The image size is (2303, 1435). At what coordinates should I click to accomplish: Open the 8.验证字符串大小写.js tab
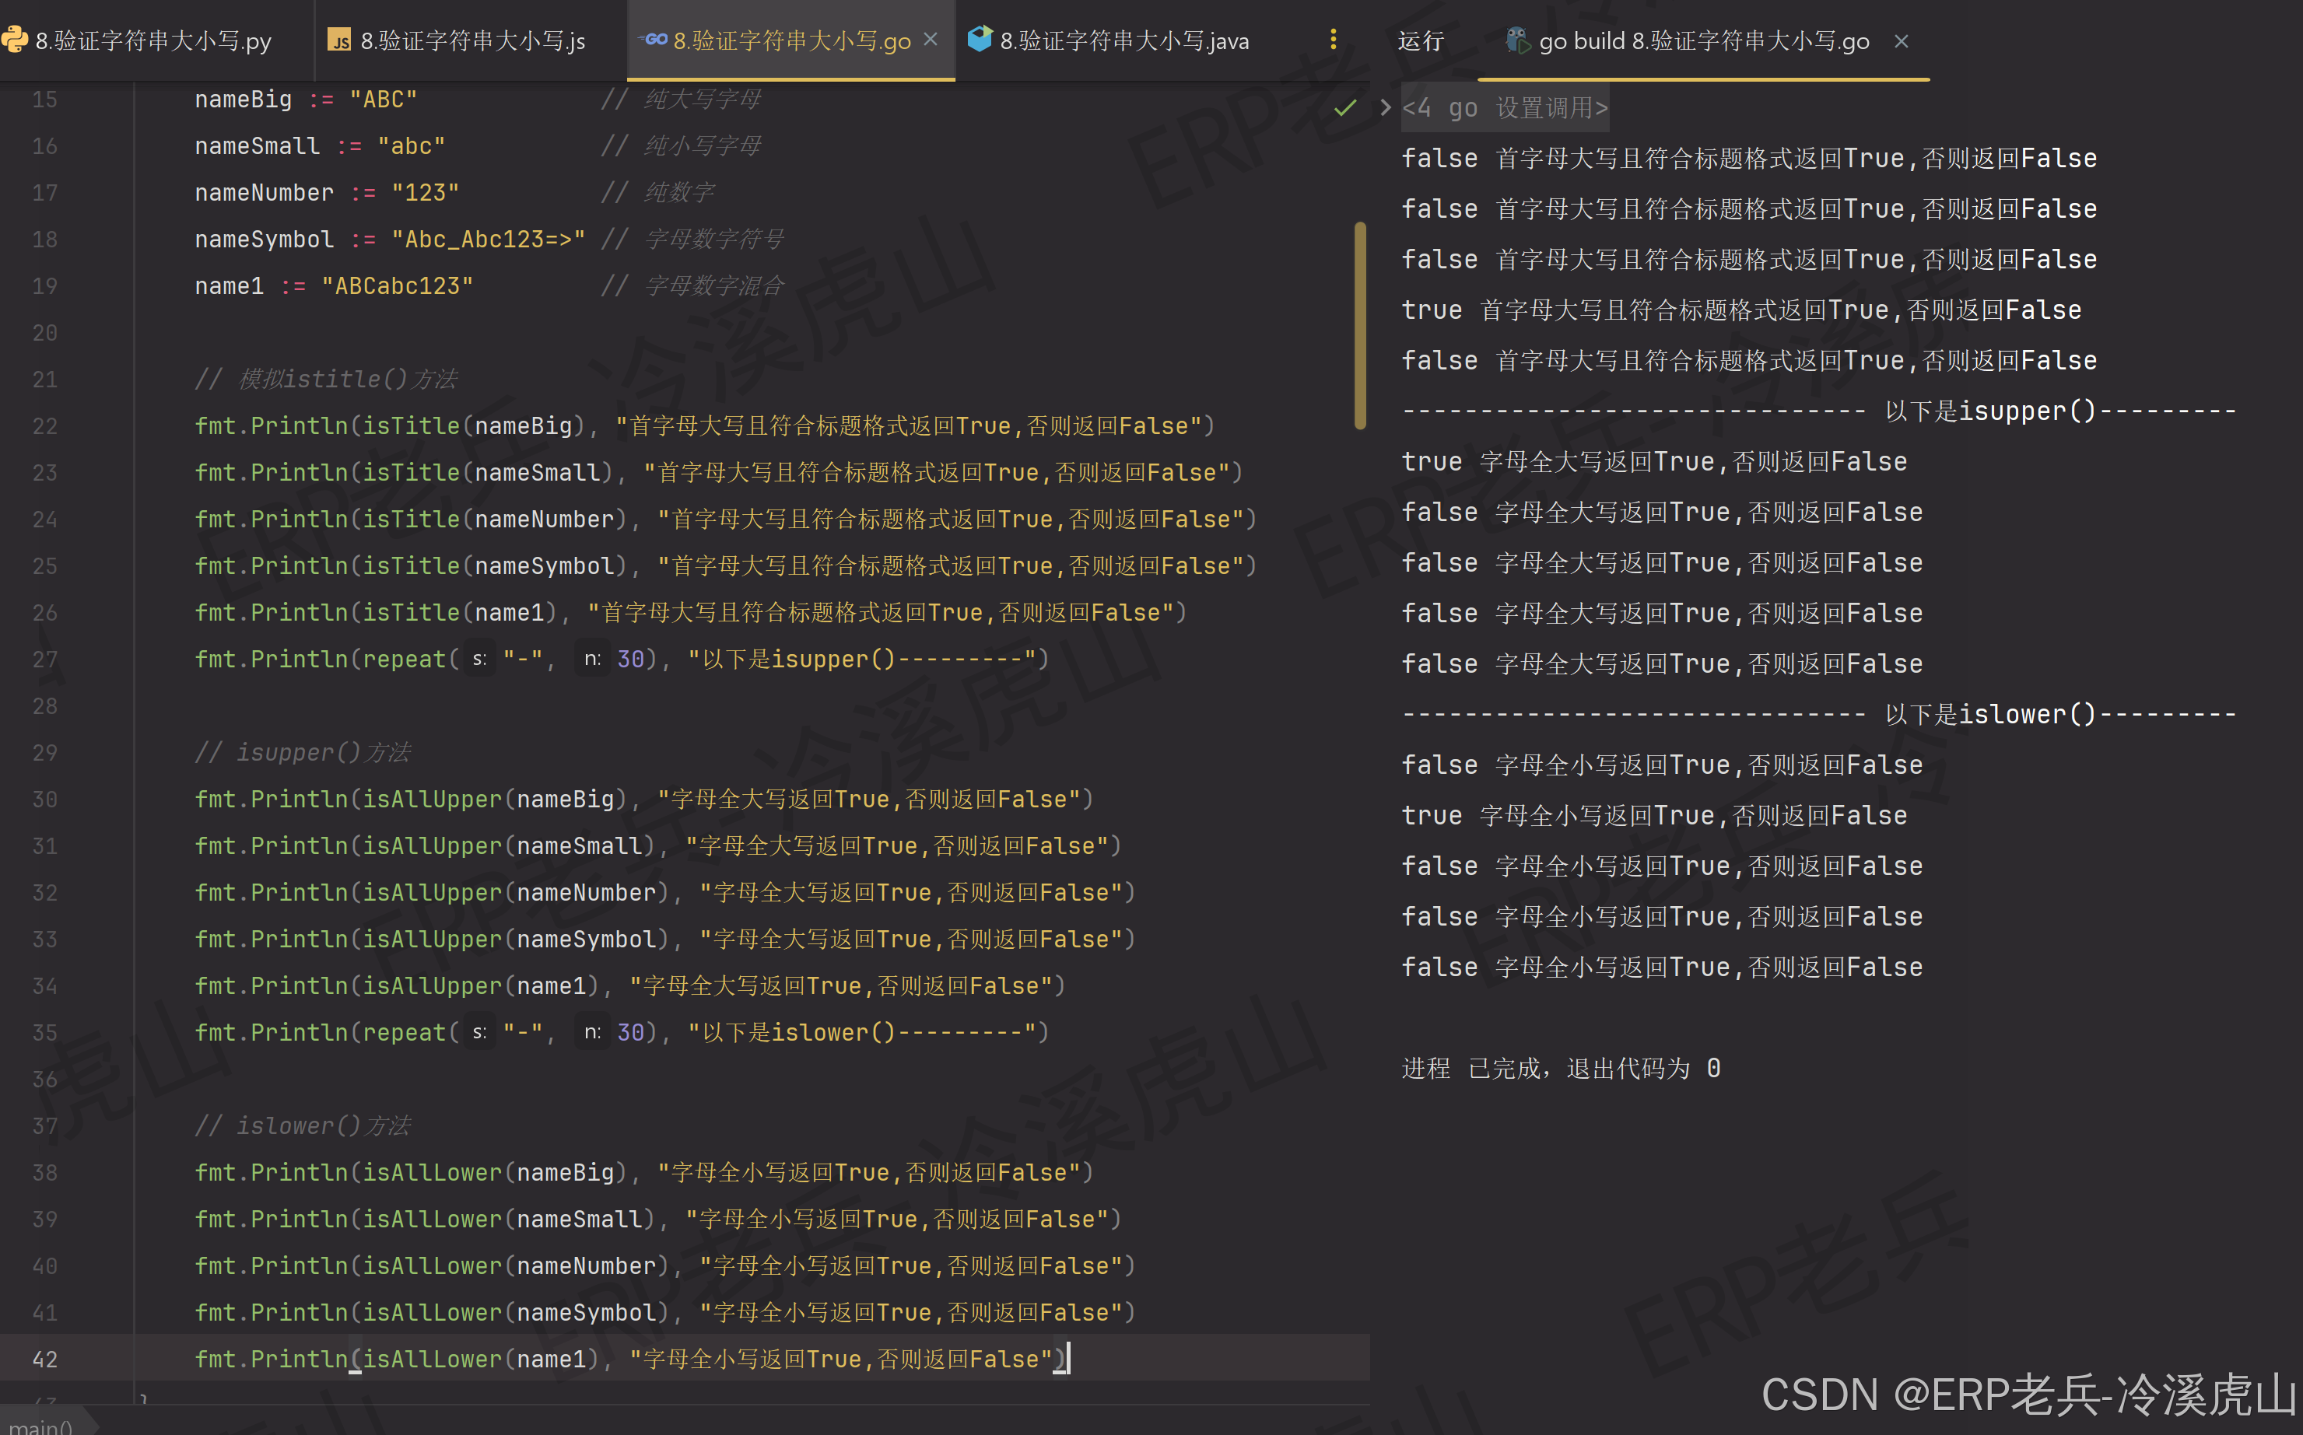coord(471,40)
